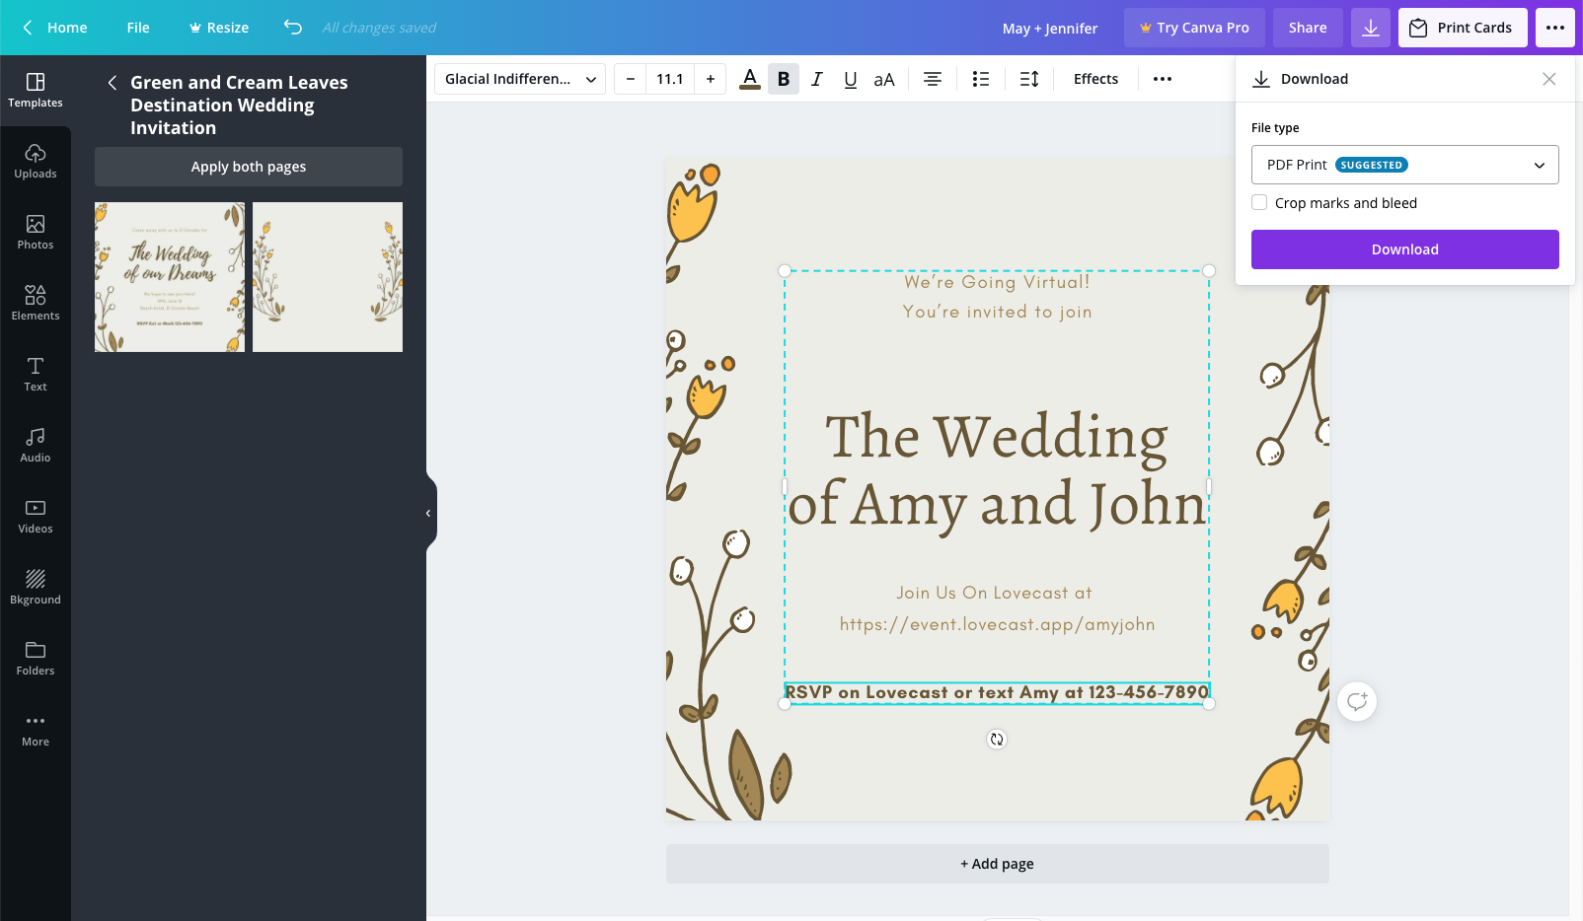The image size is (1583, 921).
Task: Open the Effects panel
Action: 1096,79
